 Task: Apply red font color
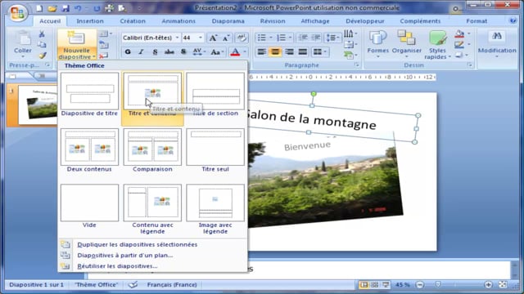(235, 51)
